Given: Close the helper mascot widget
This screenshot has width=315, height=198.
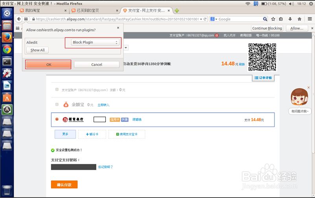Looking at the screenshot, I should coord(309,88).
